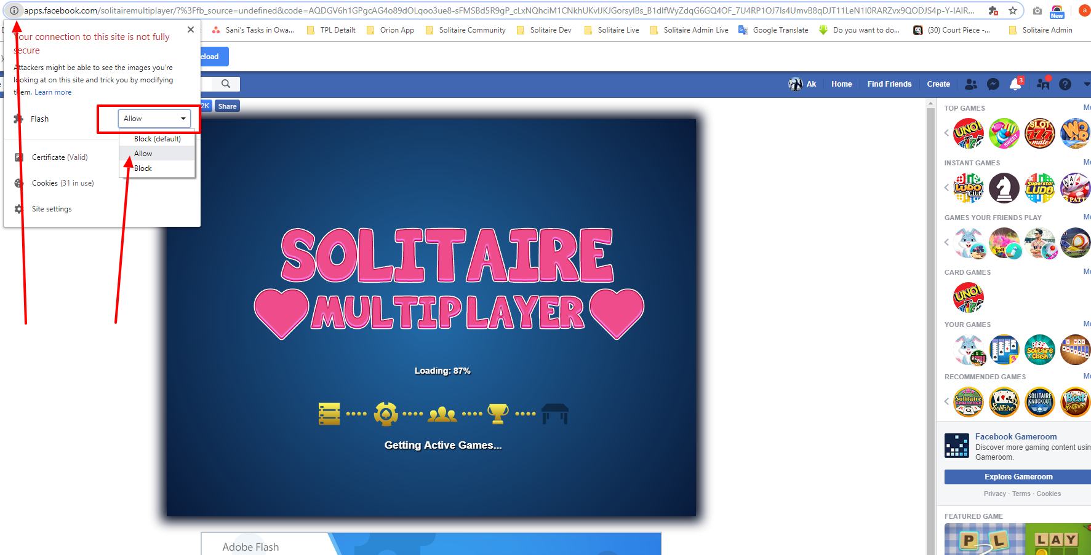This screenshot has height=555, width=1091.
Task: Open Messenger icon in top bar
Action: (x=993, y=84)
